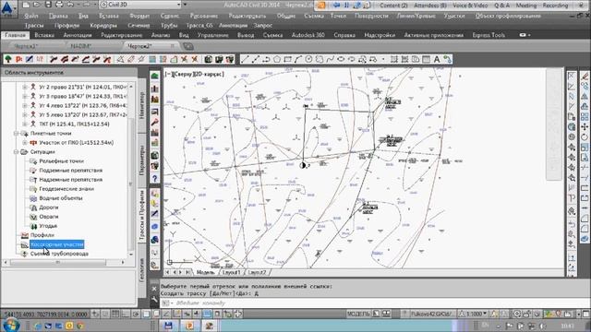Close the command line panel with X
Viewport: 591px width, 332px height.
click(154, 289)
